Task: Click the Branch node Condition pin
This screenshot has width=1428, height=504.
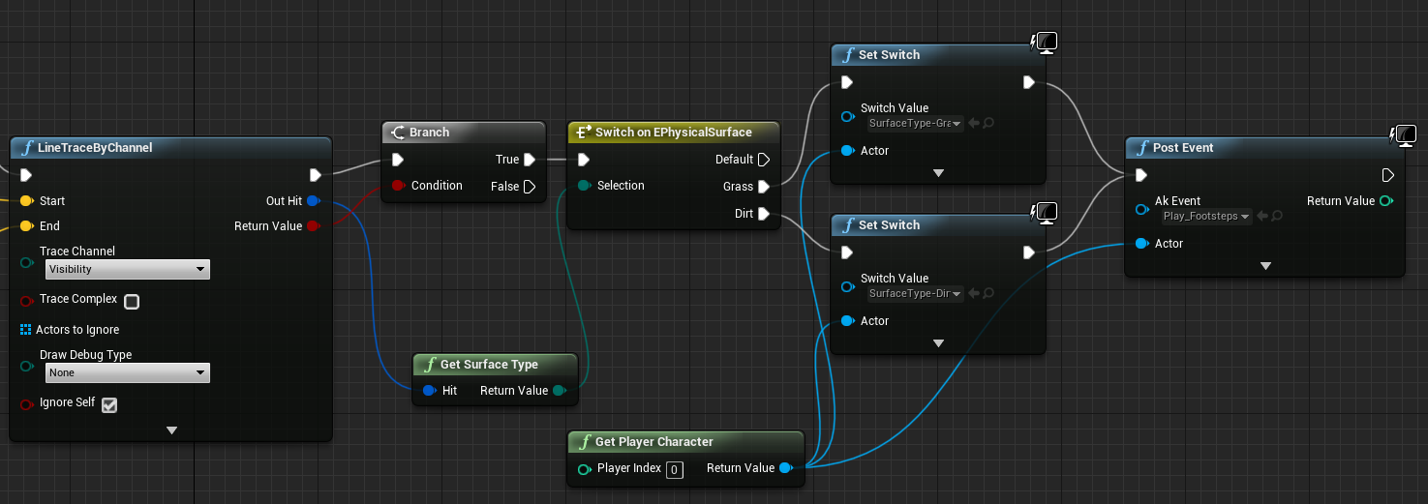Action: 398,186
